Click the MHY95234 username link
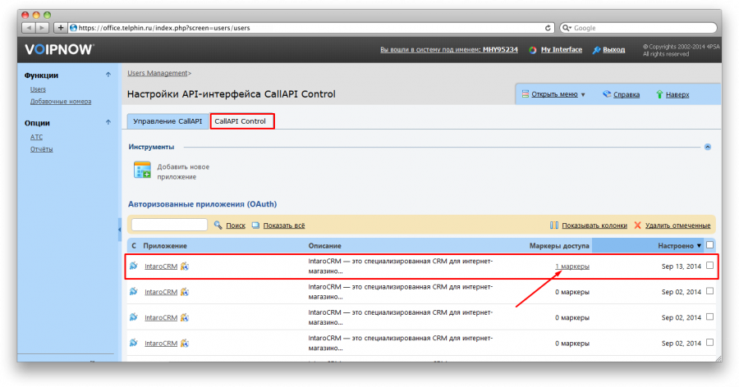The width and height of the screenshot is (739, 387). pyautogui.click(x=500, y=49)
